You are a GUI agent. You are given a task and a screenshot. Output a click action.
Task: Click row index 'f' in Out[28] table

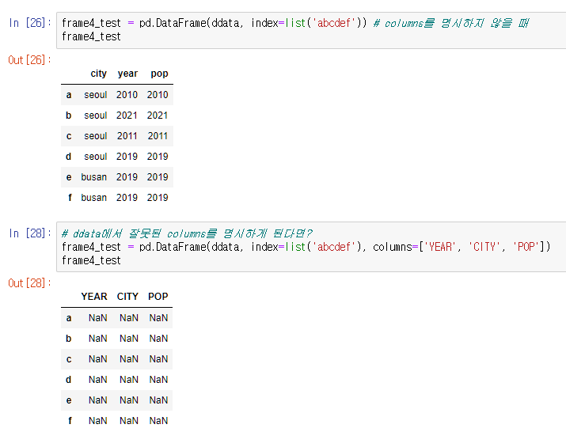point(70,421)
